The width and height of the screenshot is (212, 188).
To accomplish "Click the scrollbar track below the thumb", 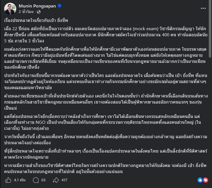I will pos(210,121).
